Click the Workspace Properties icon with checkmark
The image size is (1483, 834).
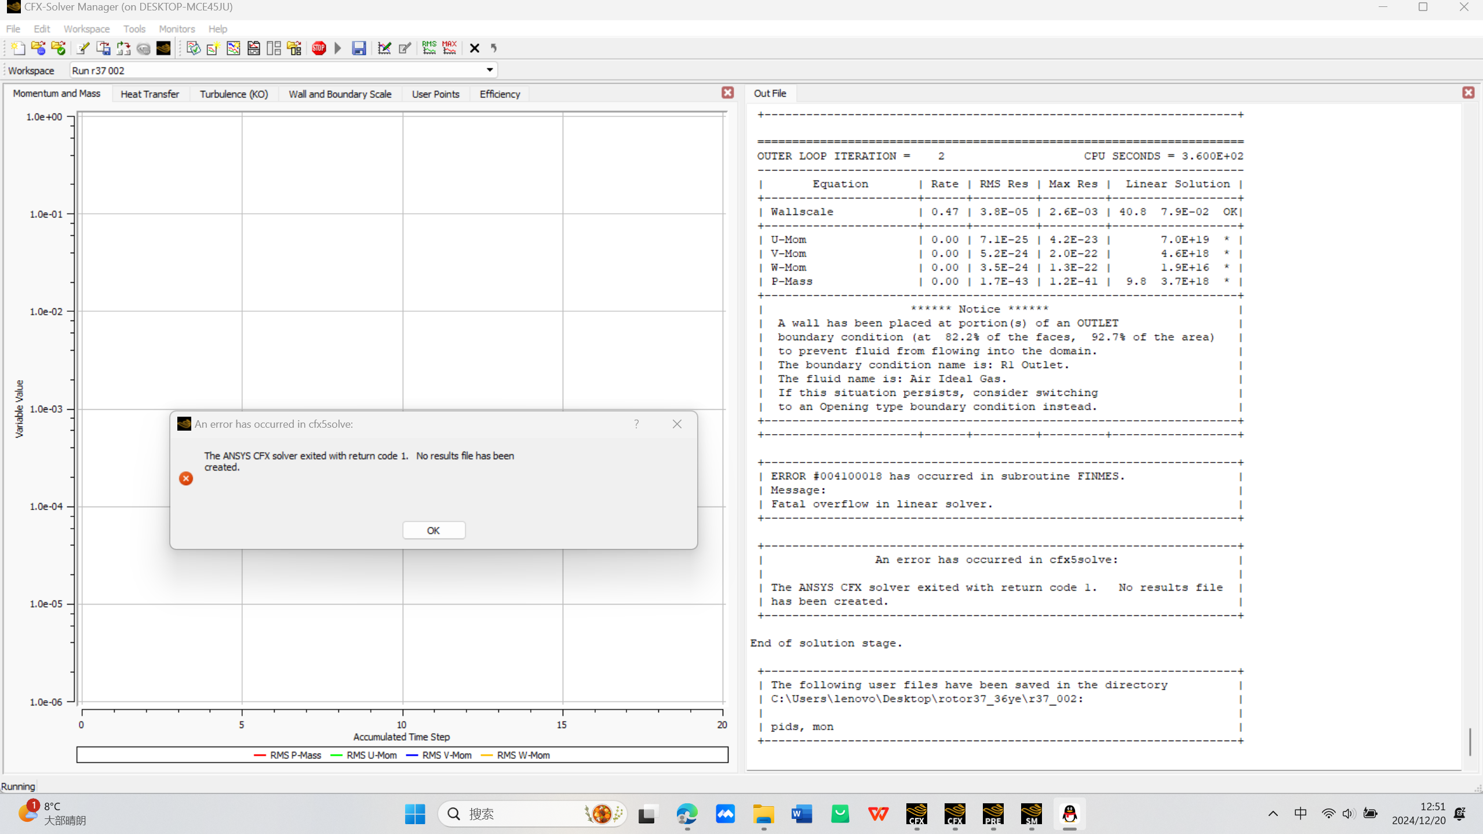click(x=193, y=48)
